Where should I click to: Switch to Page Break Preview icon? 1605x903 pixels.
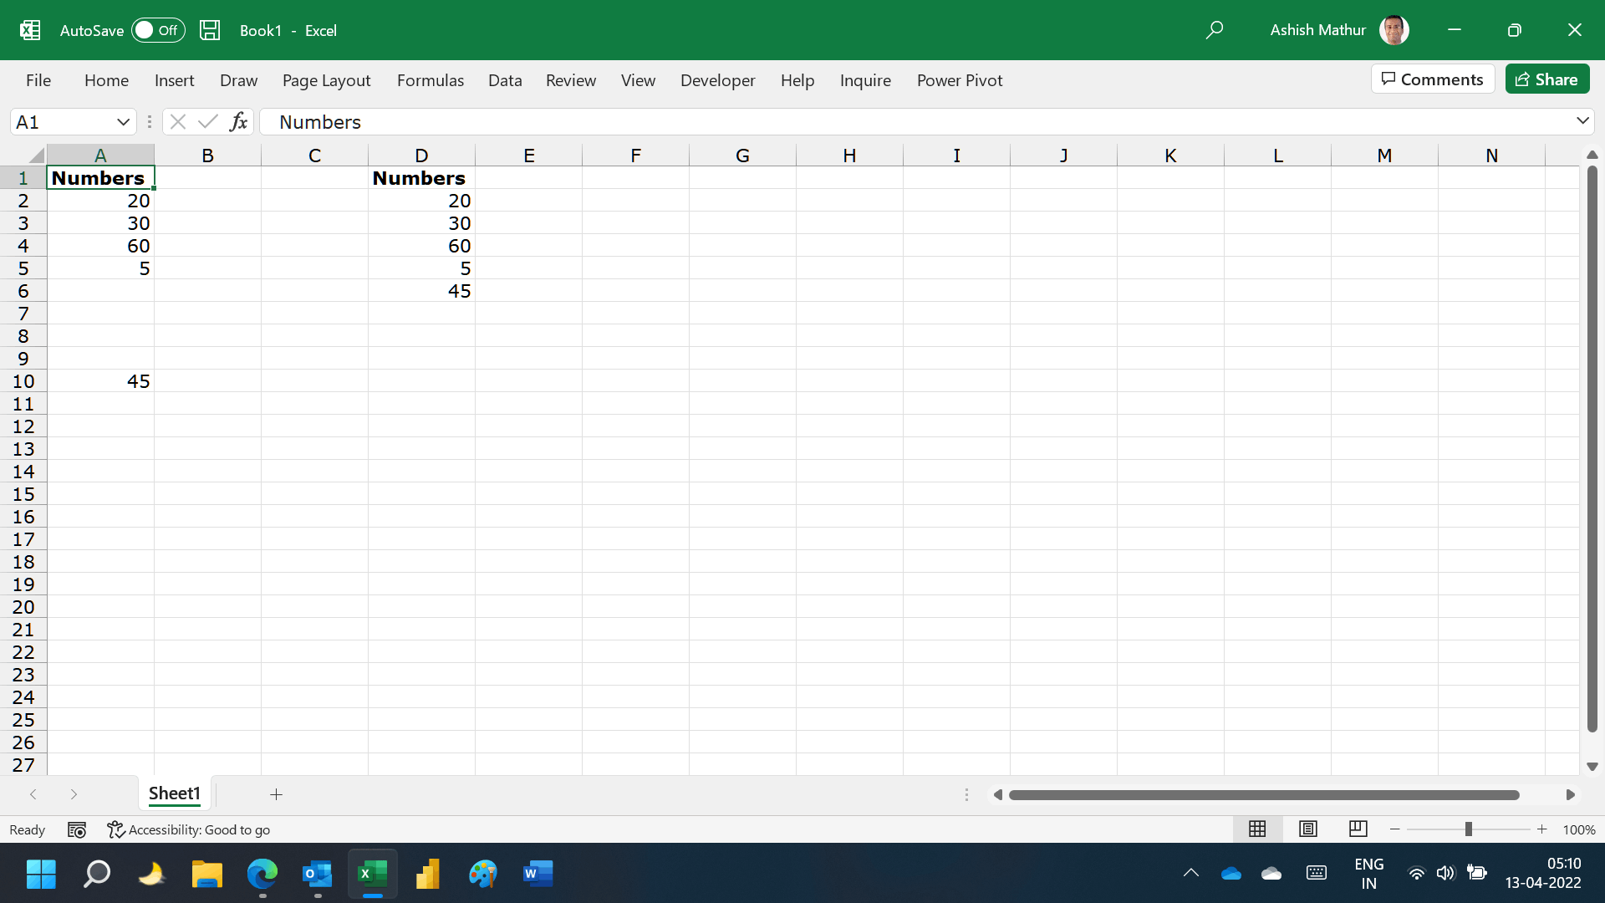[1358, 829]
